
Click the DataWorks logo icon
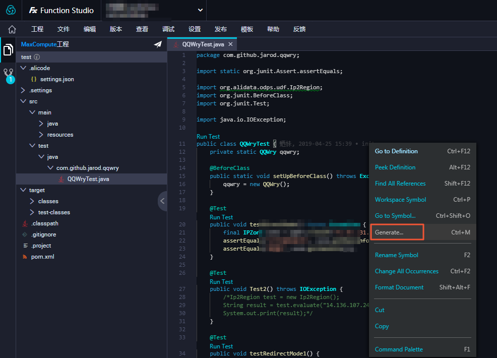pos(11,10)
